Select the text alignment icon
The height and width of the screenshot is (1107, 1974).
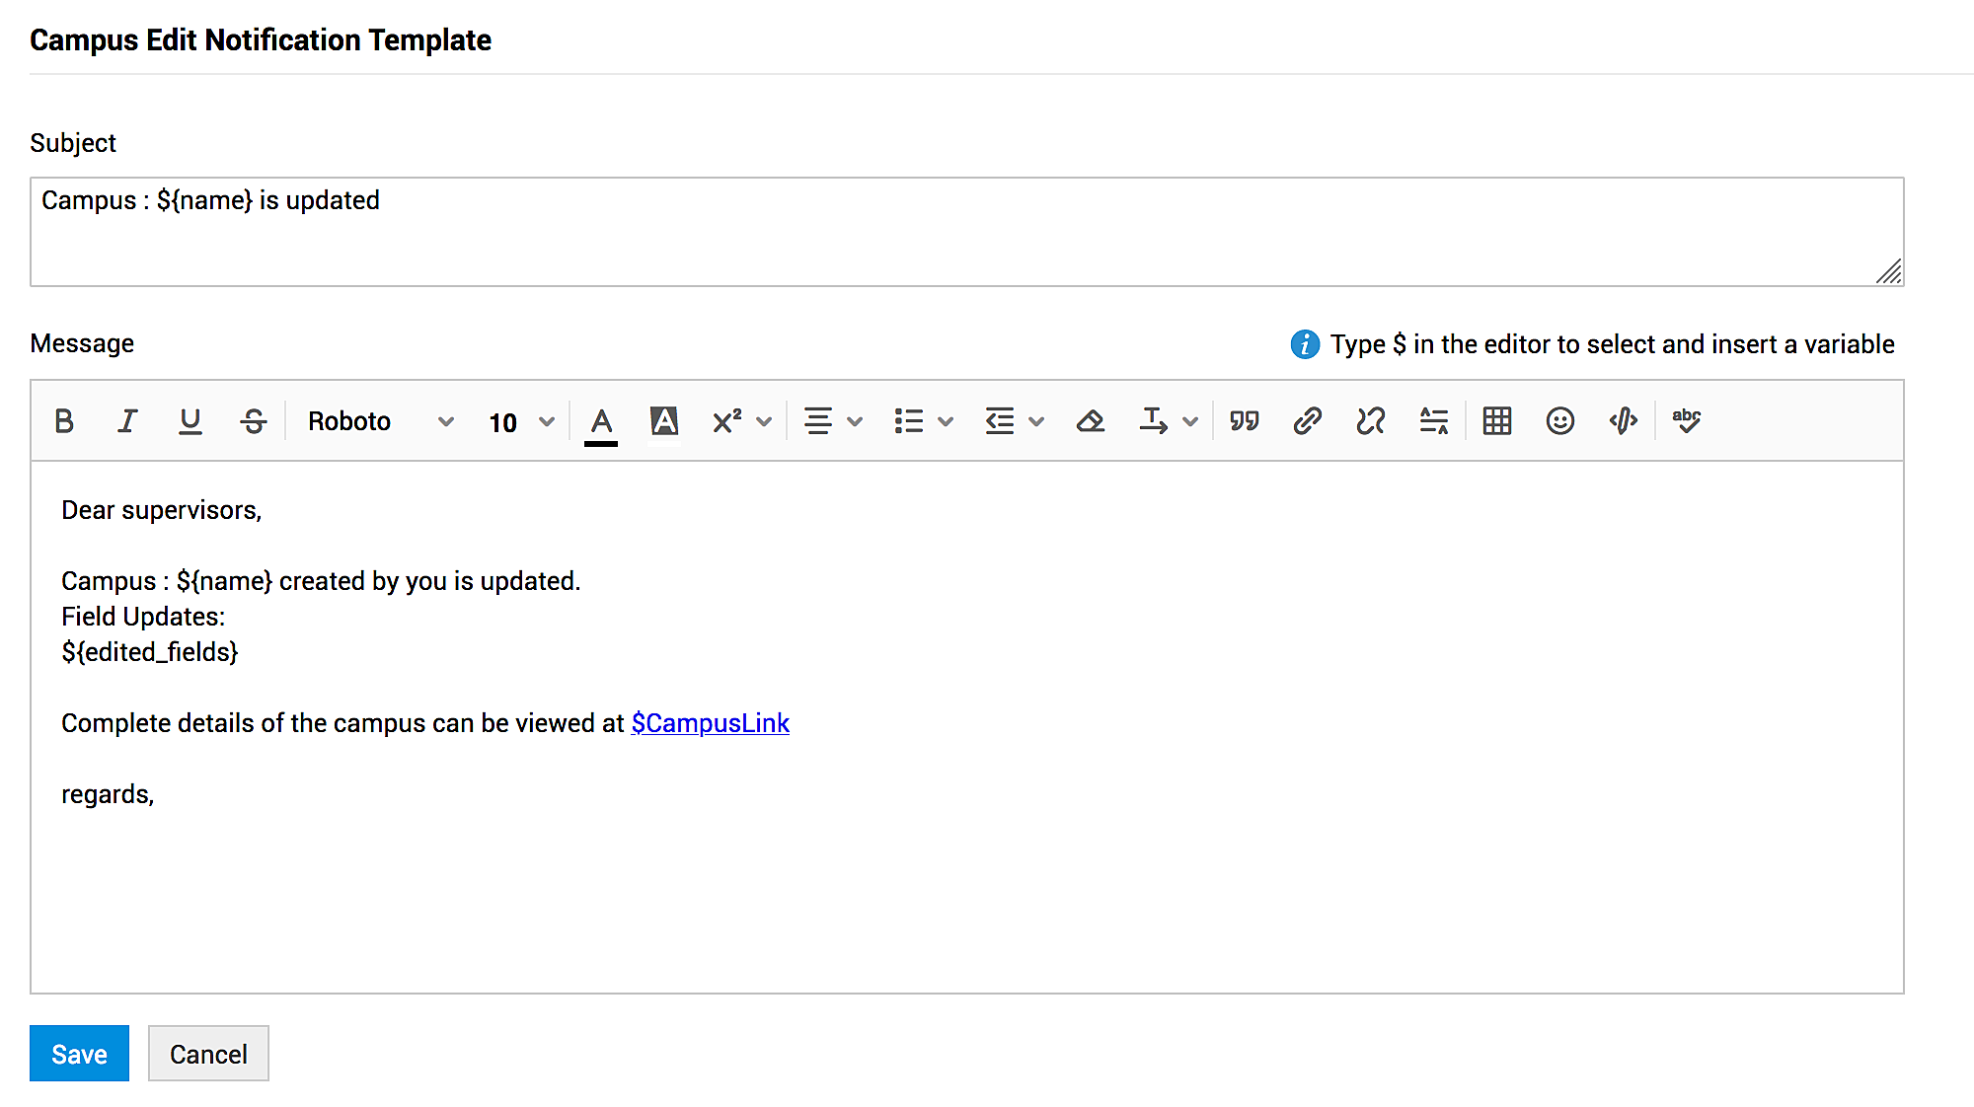818,421
